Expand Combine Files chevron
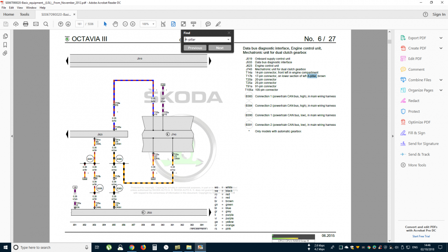The width and height of the screenshot is (448, 252). click(441, 80)
